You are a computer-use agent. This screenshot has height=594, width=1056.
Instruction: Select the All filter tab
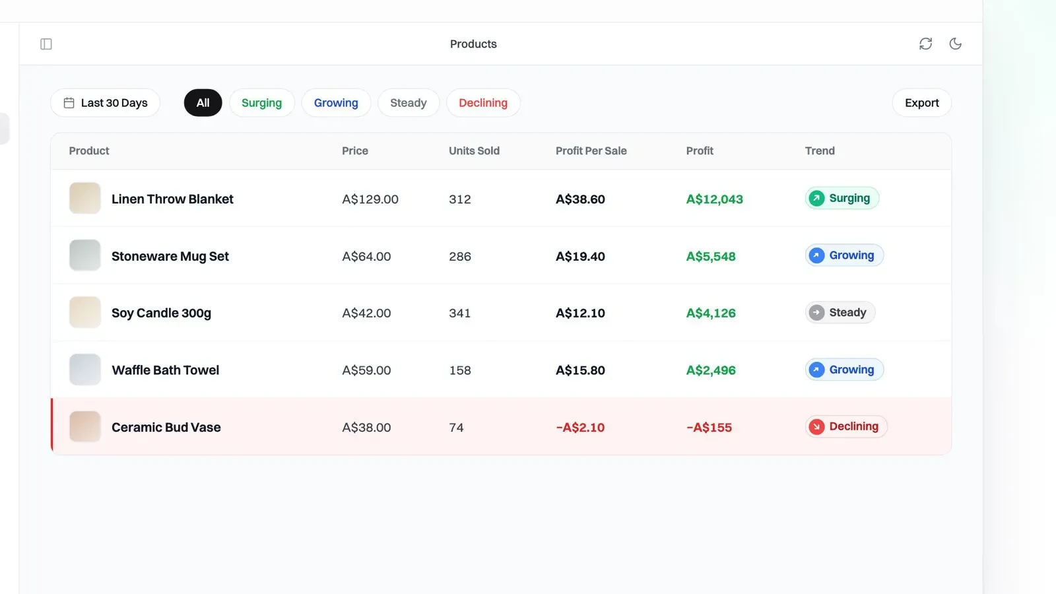click(203, 103)
